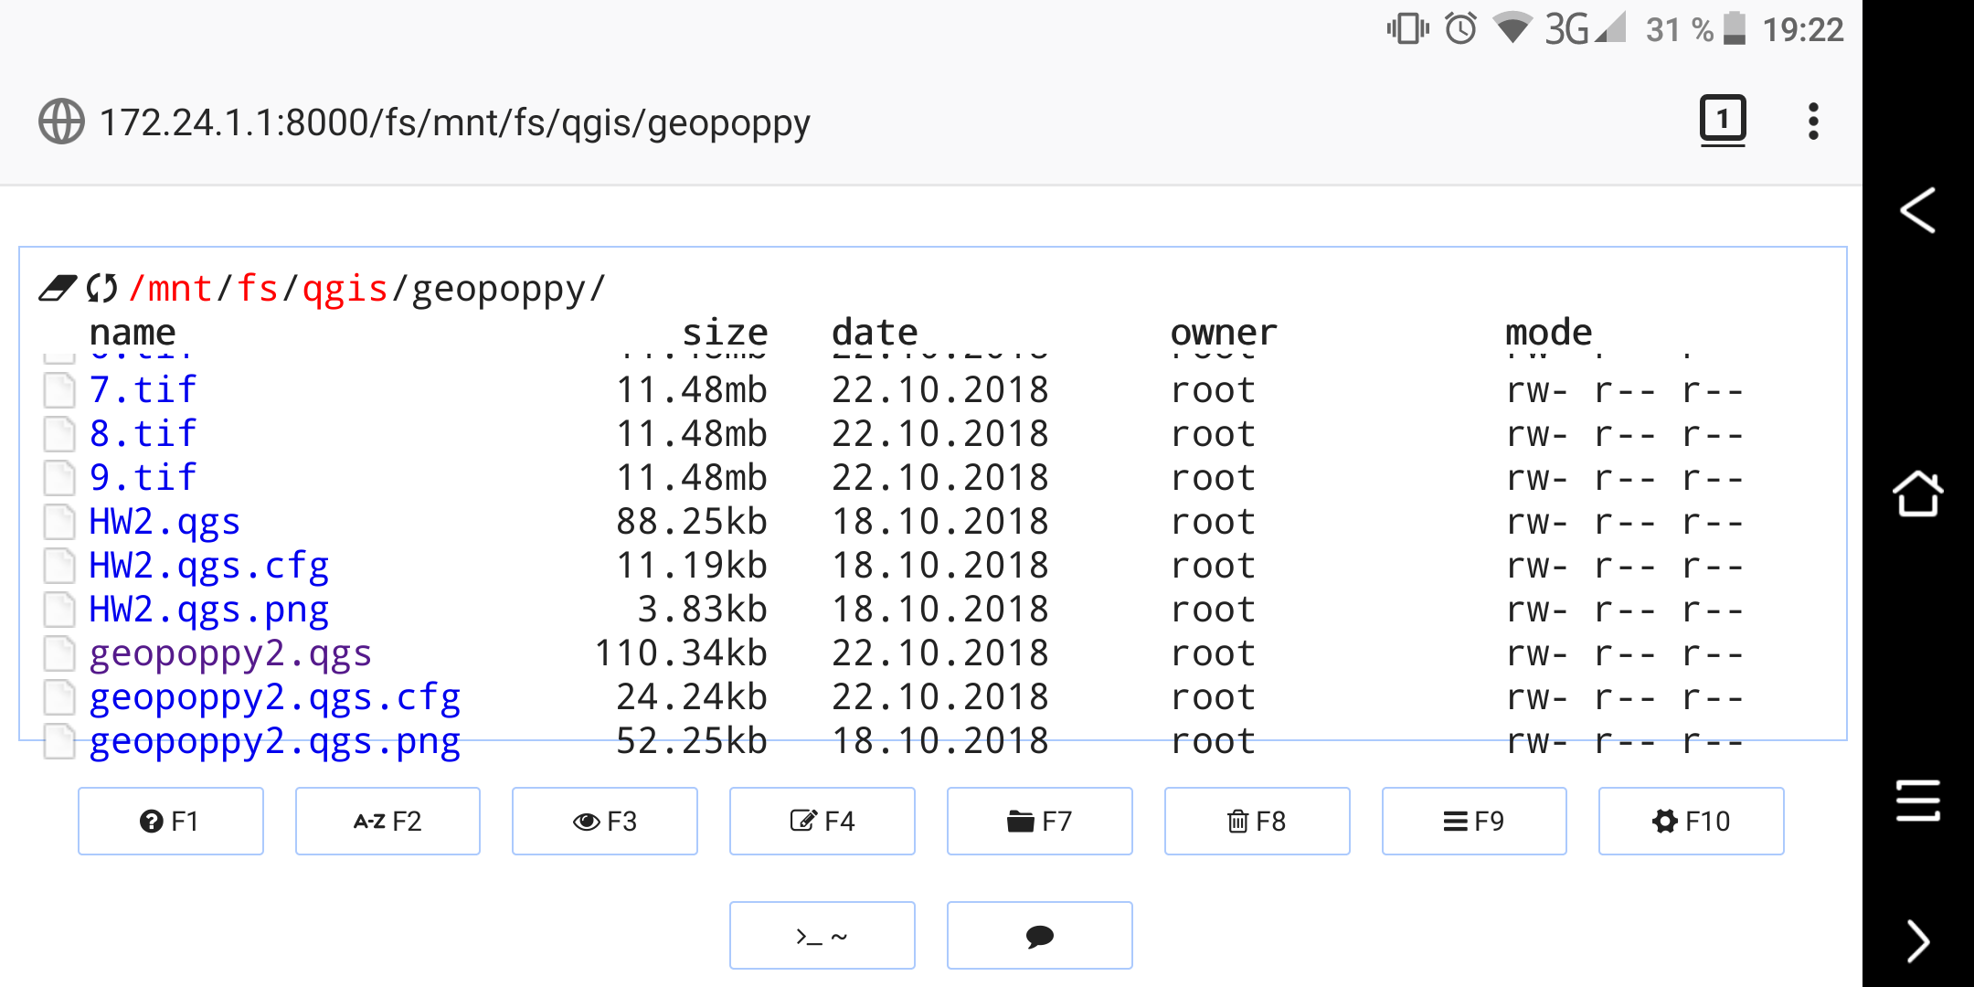This screenshot has height=987, width=1974.
Task: Click the speech bubble contact button
Action: coord(1039,935)
